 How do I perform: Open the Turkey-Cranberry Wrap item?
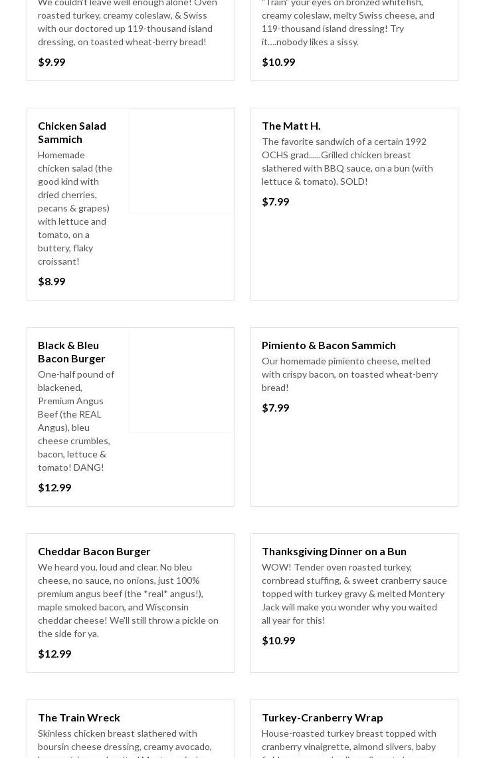322,717
